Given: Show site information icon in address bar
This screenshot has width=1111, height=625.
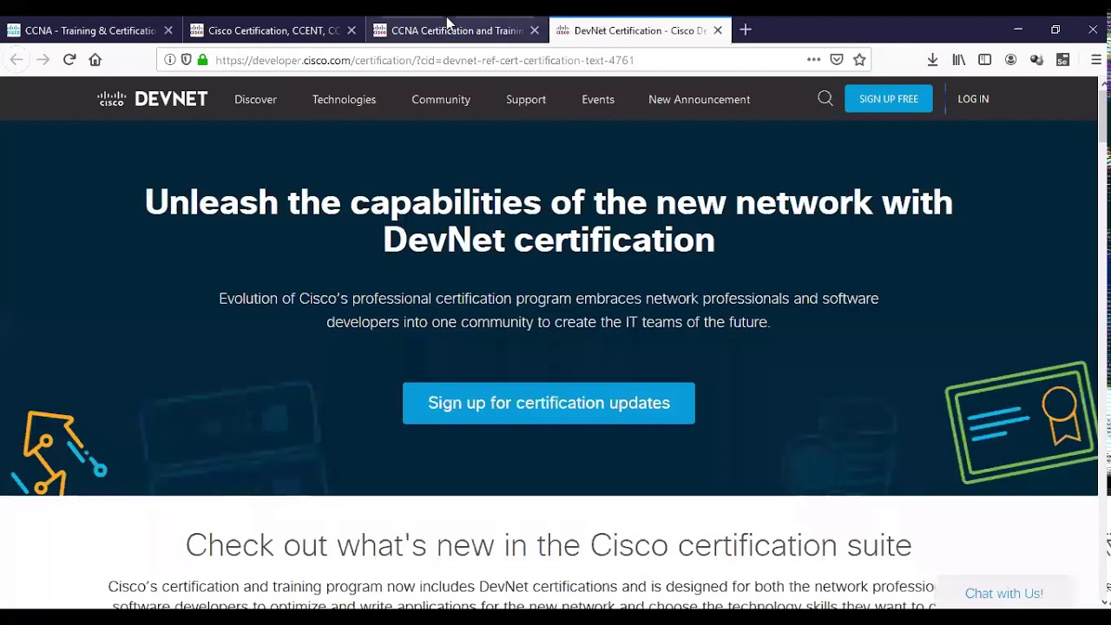Looking at the screenshot, I should [170, 60].
